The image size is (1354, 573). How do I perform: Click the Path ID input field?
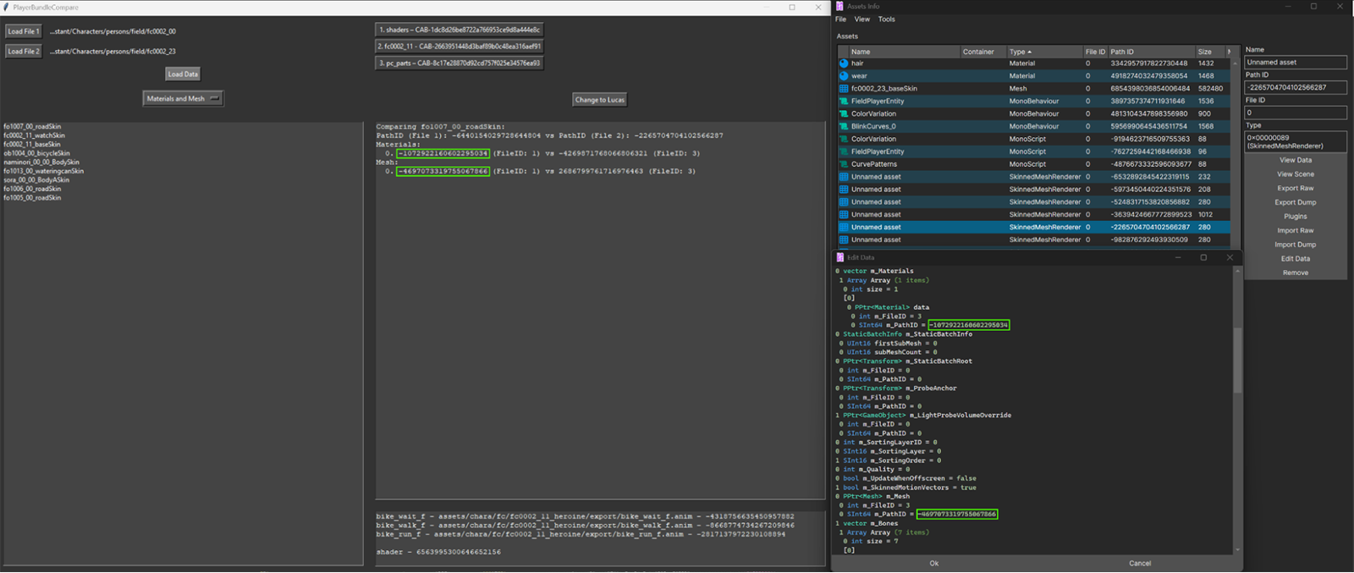coord(1295,87)
